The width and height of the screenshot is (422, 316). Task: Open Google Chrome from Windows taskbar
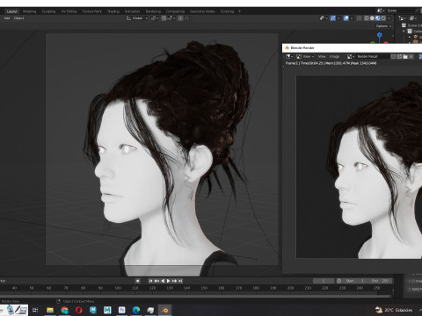pos(64,310)
